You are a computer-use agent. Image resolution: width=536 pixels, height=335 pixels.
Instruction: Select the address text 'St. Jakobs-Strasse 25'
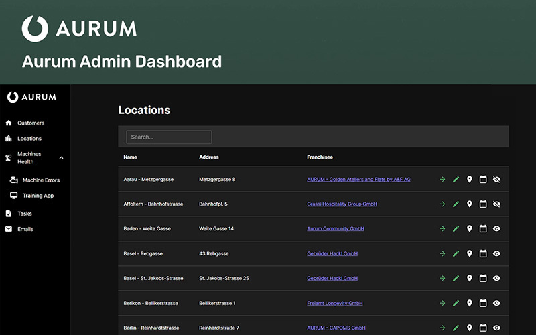coord(224,278)
